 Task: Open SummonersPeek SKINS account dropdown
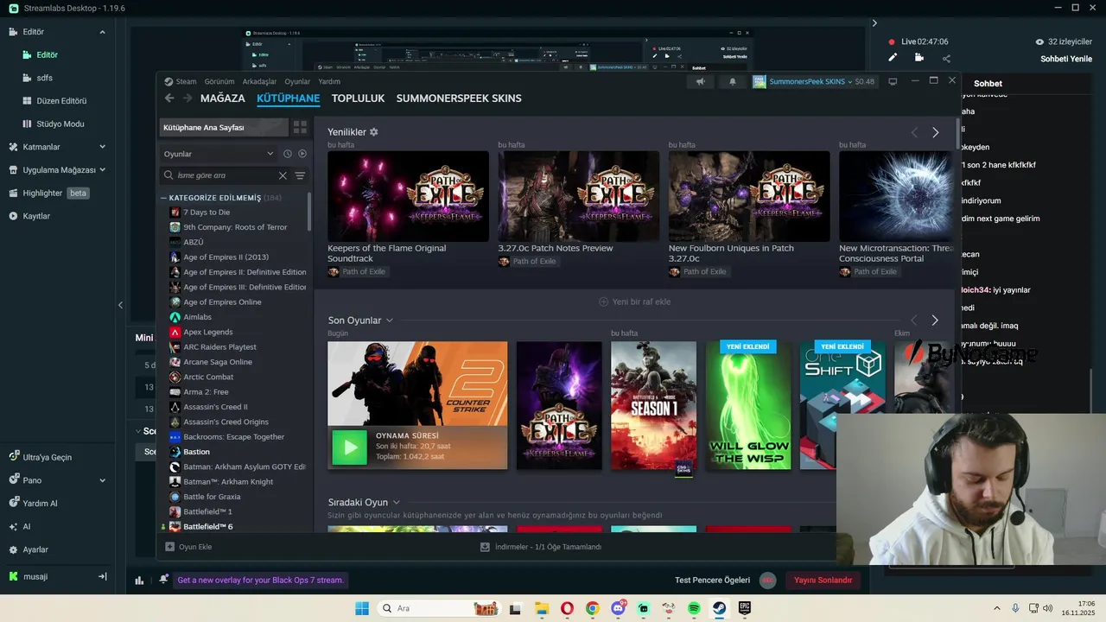[x=813, y=81]
